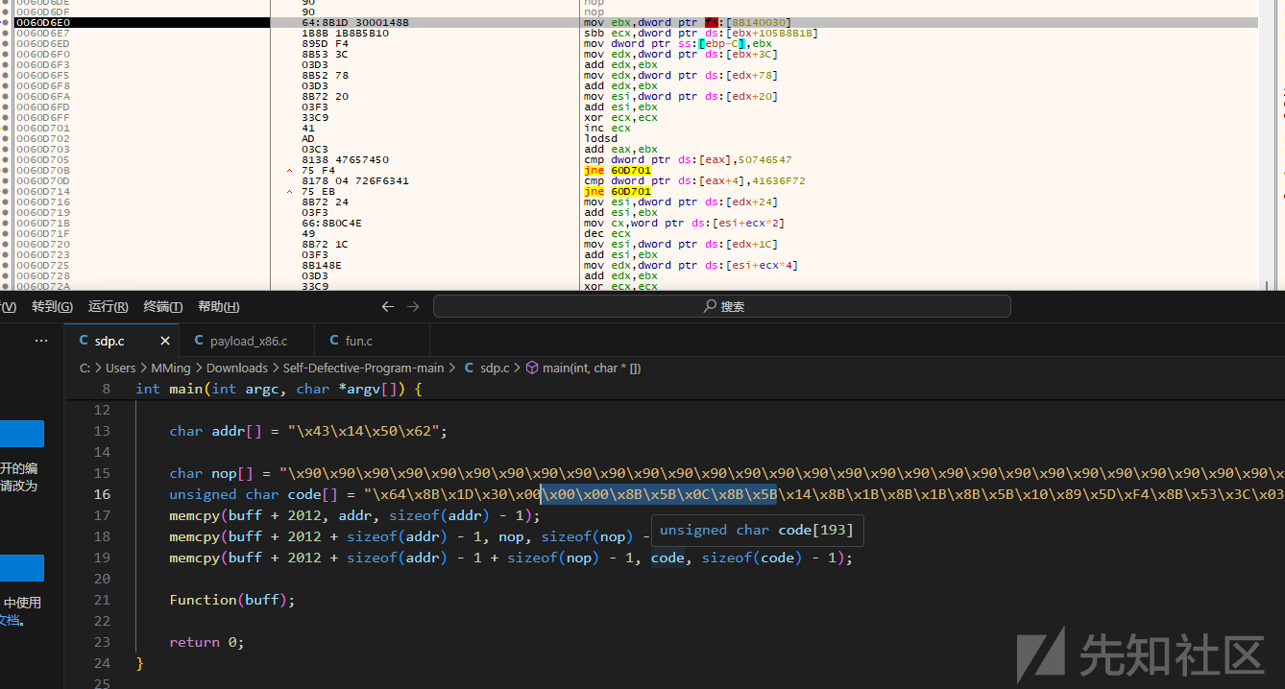Select address 0060D6ED in the disassembly
Screen dimensions: 1285x689
[x=42, y=43]
